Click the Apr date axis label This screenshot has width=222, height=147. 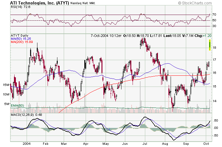86,144
